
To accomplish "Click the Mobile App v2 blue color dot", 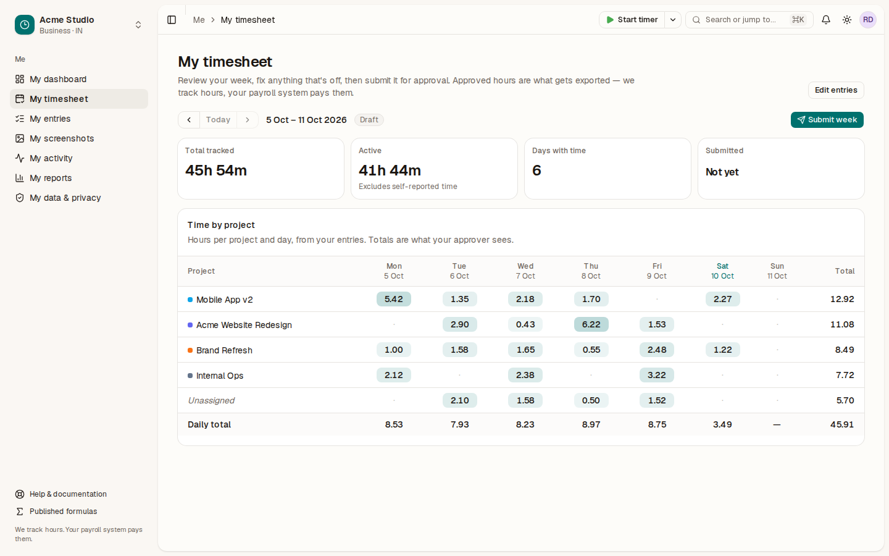I will 190,300.
